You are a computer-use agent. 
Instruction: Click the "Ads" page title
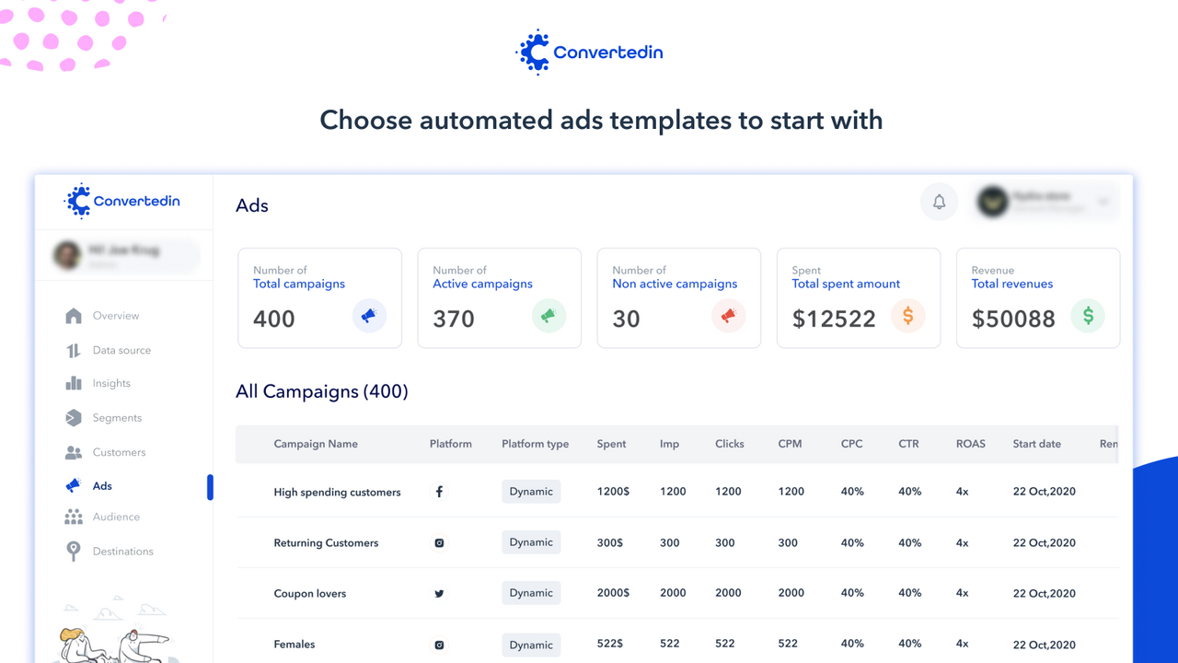252,205
